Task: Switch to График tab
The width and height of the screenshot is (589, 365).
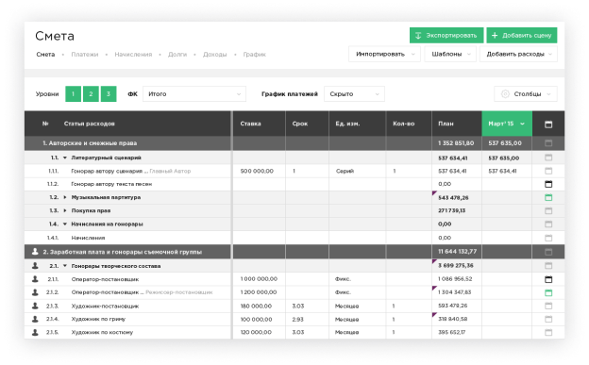Action: pos(254,55)
